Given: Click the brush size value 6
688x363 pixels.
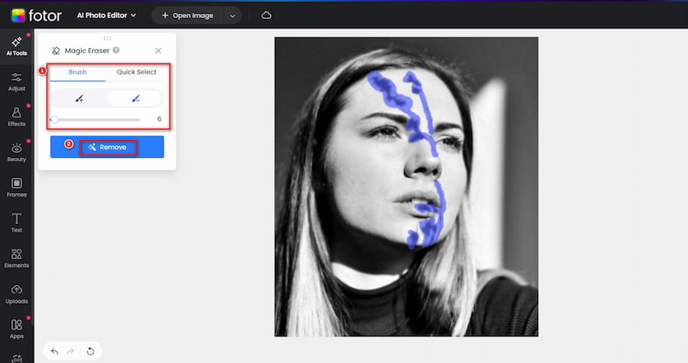Looking at the screenshot, I should [159, 119].
